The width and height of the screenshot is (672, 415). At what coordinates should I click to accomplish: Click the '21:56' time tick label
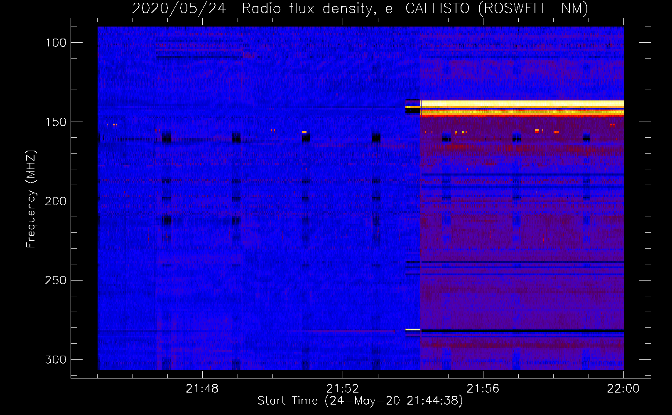[x=483, y=389]
